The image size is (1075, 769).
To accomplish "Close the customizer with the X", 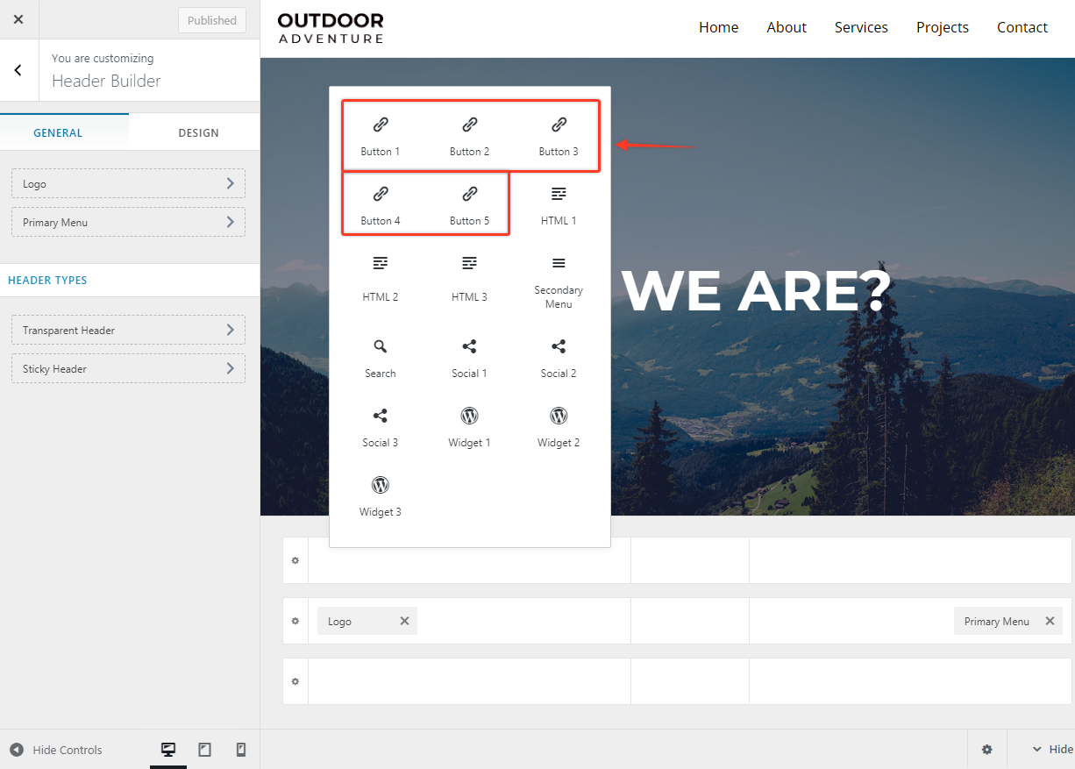I will tap(18, 19).
